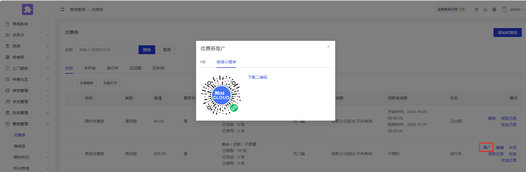Select the 商品优惠券 row checkbox
Screen dimensions: 526x172
[71, 154]
